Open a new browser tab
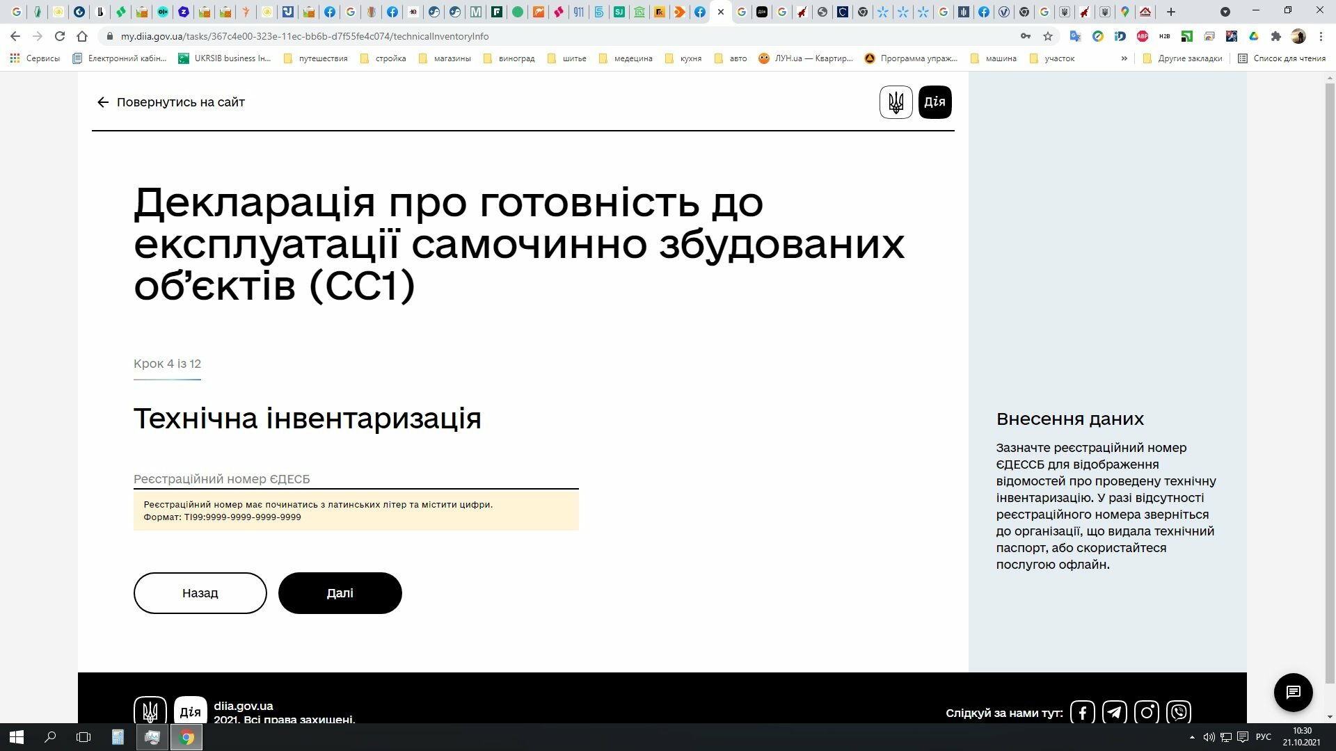The width and height of the screenshot is (1336, 751). point(1171,12)
